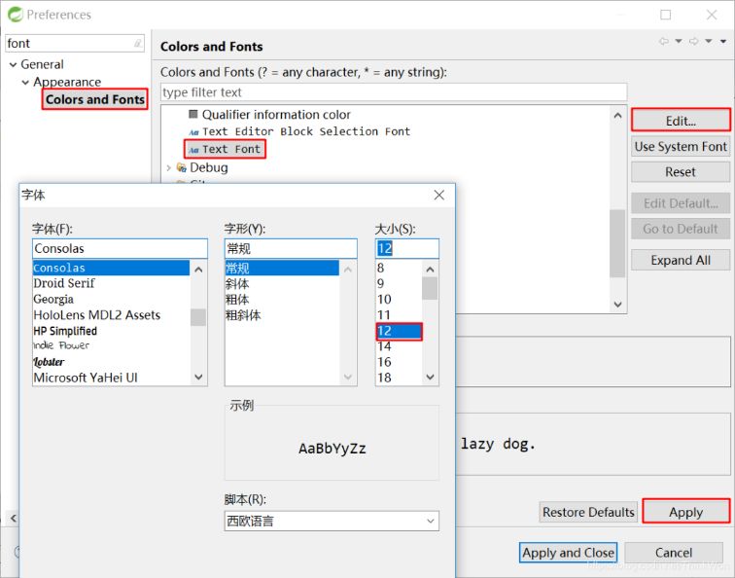This screenshot has width=735, height=578.
Task: Collapse the Appearance tree node
Action: point(25,83)
